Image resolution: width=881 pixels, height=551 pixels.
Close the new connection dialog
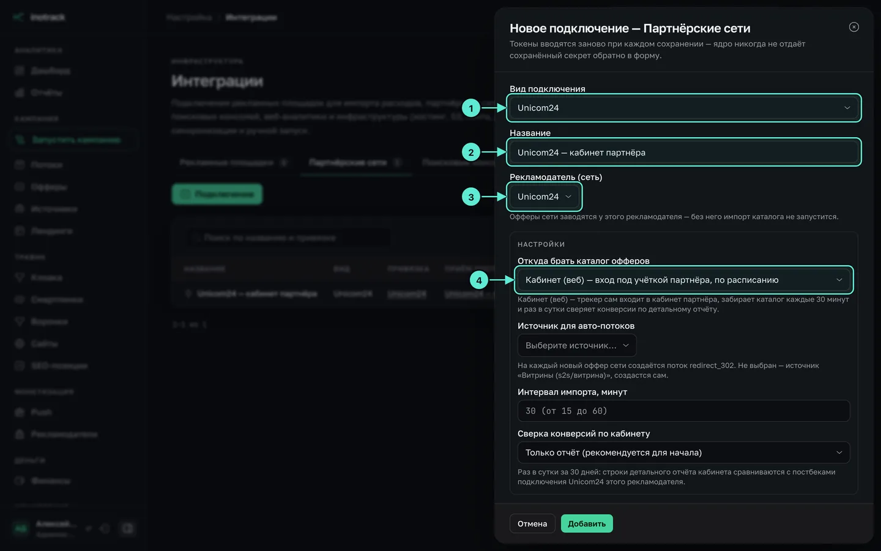[x=854, y=27]
